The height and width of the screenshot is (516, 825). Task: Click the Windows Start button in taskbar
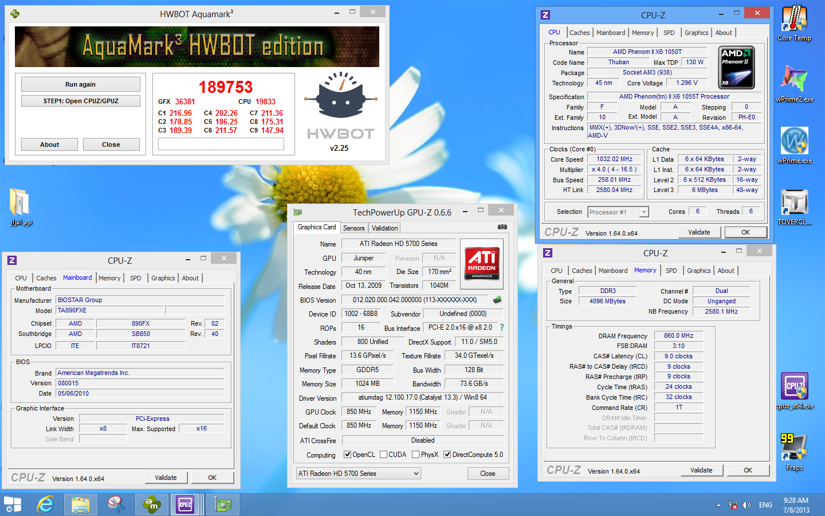(x=13, y=505)
